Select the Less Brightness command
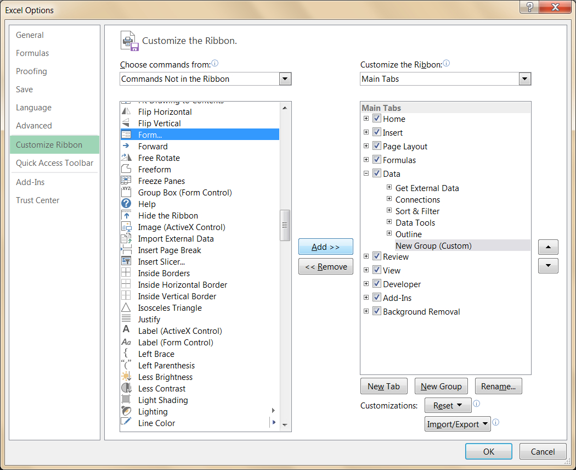The height and width of the screenshot is (470, 576). coord(165,377)
